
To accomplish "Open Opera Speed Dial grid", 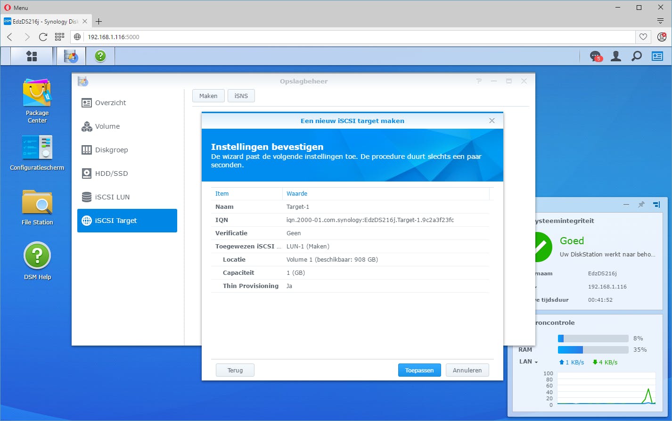I will (59, 37).
